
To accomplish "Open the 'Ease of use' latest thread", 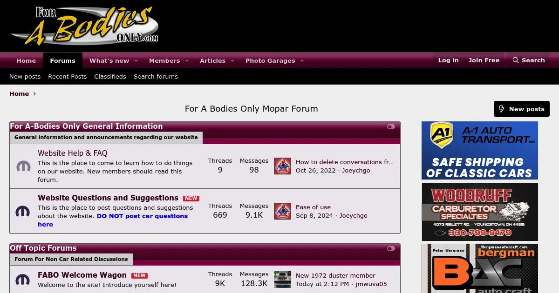I will click(313, 207).
